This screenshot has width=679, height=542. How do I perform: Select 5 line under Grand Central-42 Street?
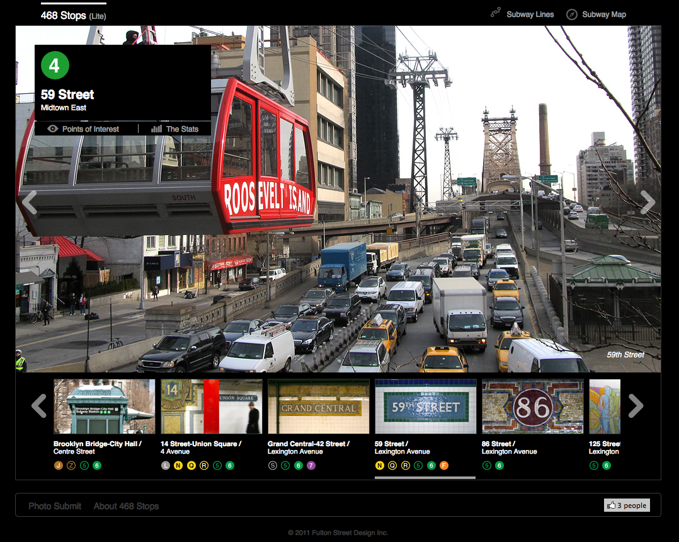285,465
